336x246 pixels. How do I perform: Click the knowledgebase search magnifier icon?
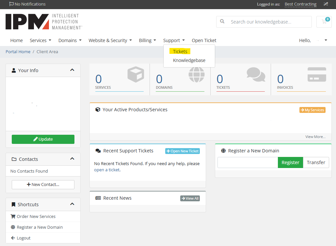point(222,22)
